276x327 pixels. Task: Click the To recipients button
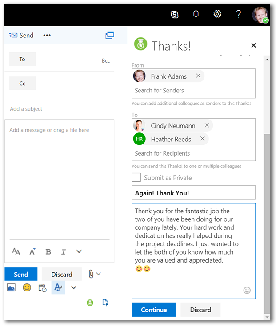(22, 59)
